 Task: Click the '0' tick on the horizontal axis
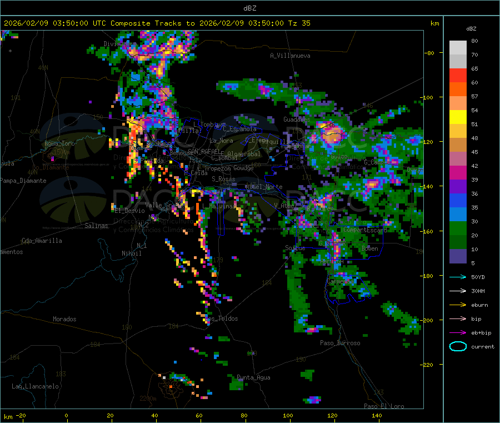pos(66,415)
